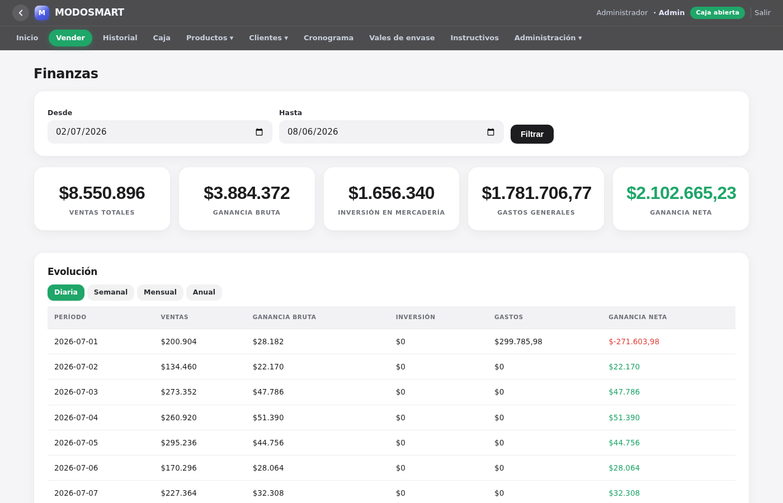783x503 pixels.
Task: Click gastos value $299.785,98
Action: pyautogui.click(x=518, y=341)
